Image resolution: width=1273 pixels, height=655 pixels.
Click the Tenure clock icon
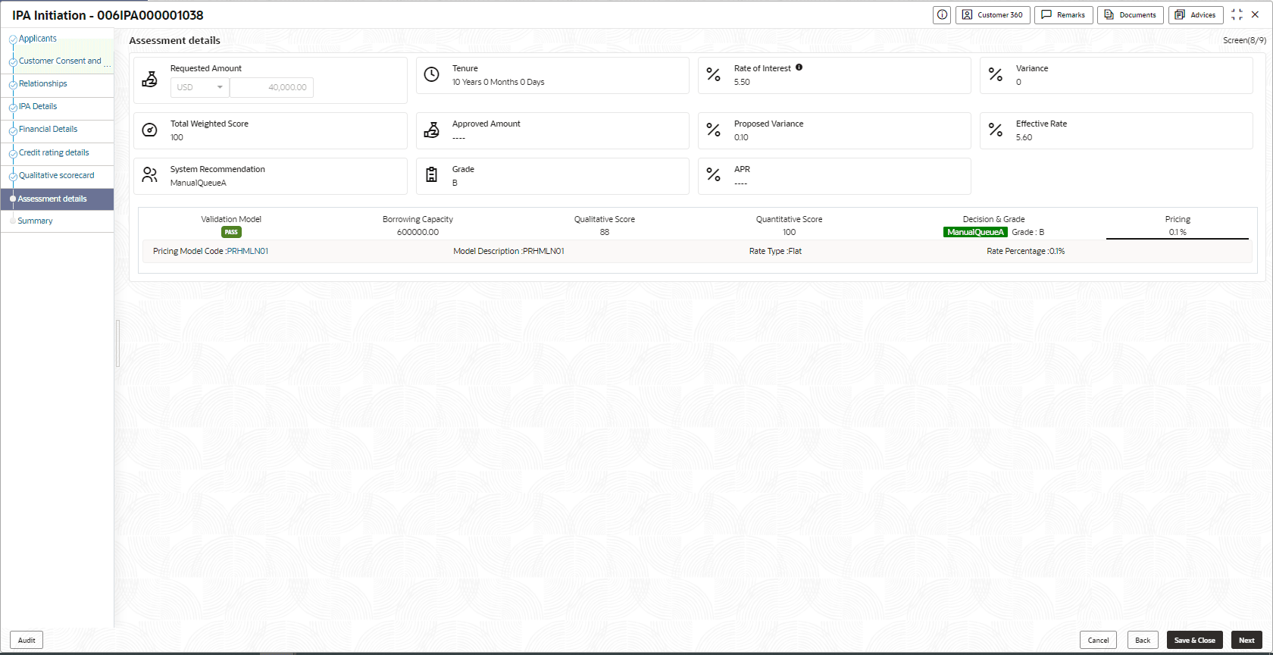pyautogui.click(x=431, y=74)
